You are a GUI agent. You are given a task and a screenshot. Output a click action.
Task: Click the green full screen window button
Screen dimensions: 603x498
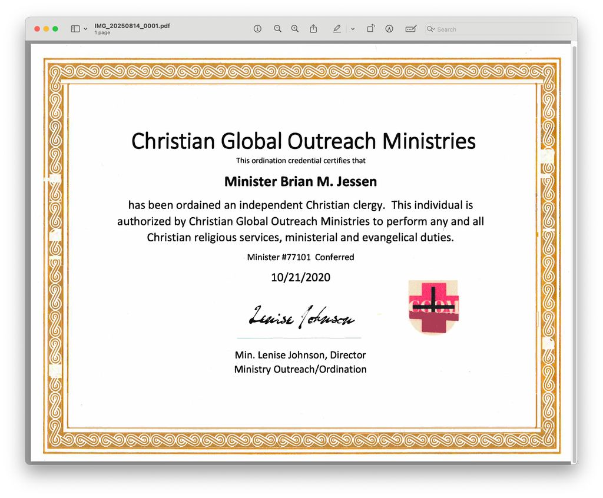(x=55, y=29)
